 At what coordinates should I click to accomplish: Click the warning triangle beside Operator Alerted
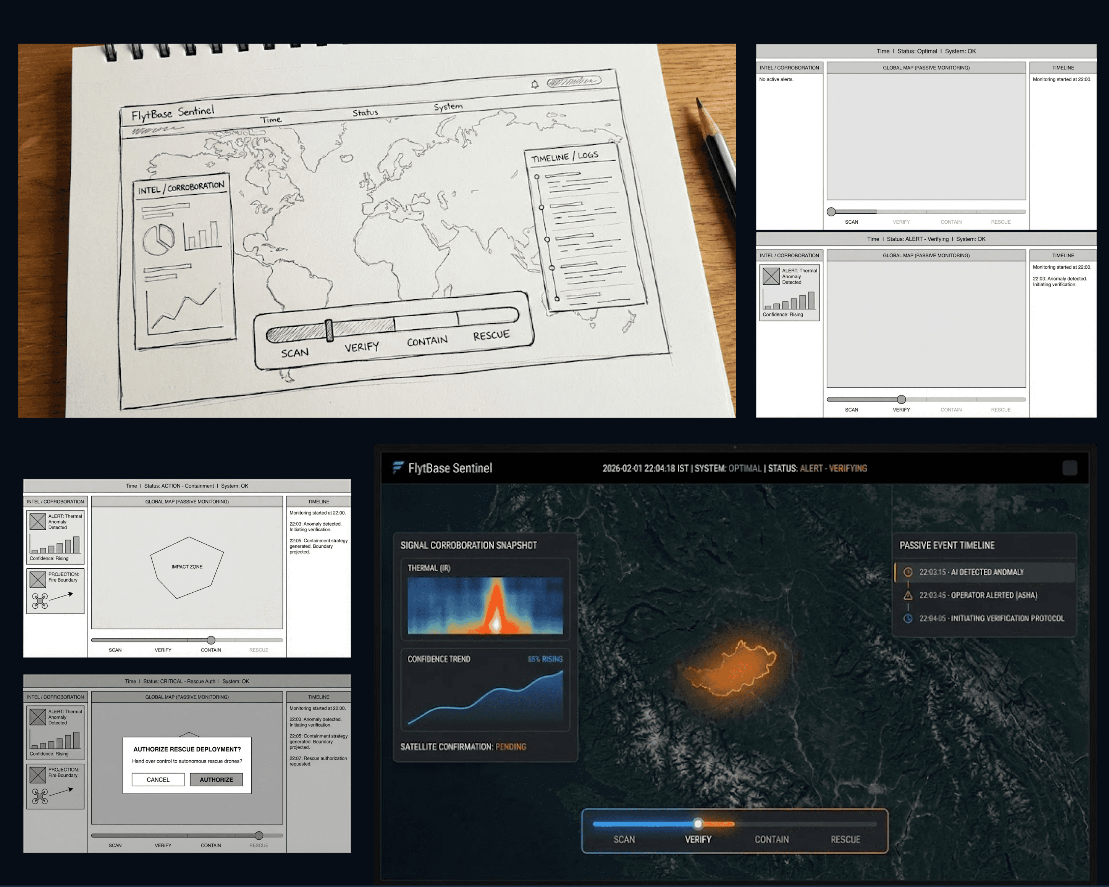click(x=908, y=595)
